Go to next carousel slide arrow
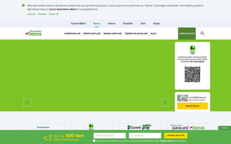 (x=165, y=103)
